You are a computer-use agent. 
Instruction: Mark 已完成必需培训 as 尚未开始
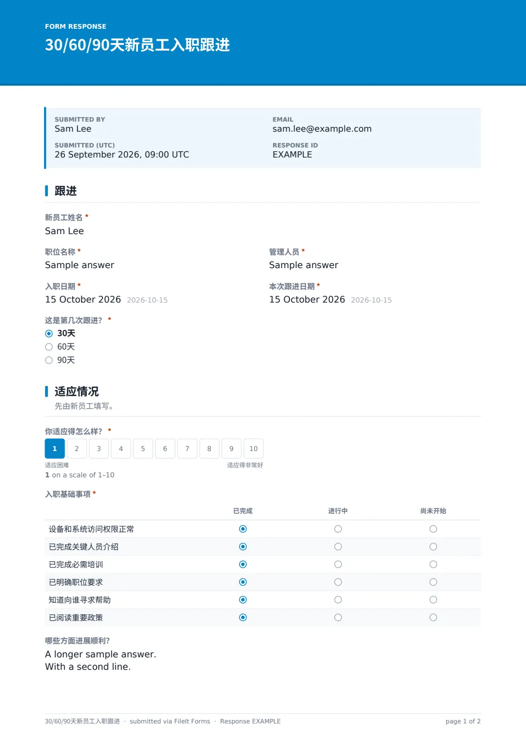tap(433, 564)
